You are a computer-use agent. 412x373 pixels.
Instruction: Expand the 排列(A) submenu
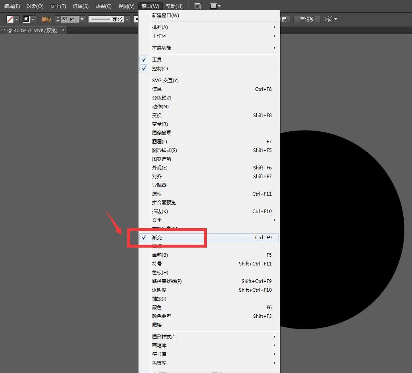click(x=209, y=27)
